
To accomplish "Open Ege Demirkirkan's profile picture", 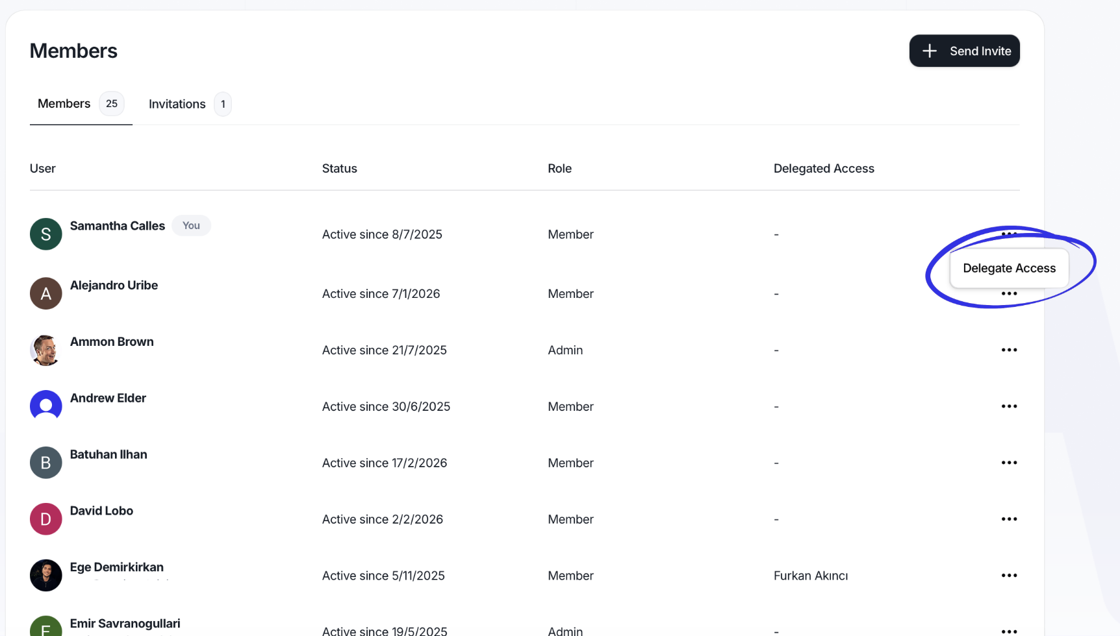I will tap(46, 576).
